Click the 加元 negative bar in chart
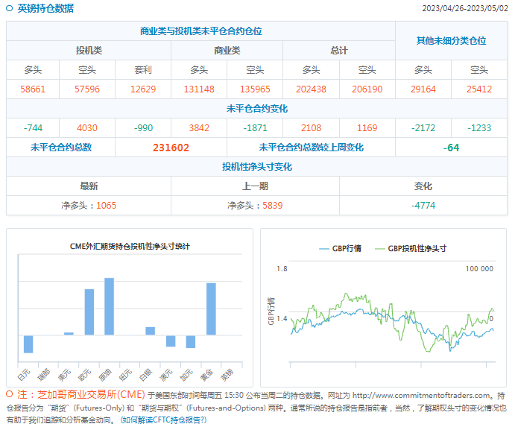This screenshot has height=424, width=515. point(191,341)
